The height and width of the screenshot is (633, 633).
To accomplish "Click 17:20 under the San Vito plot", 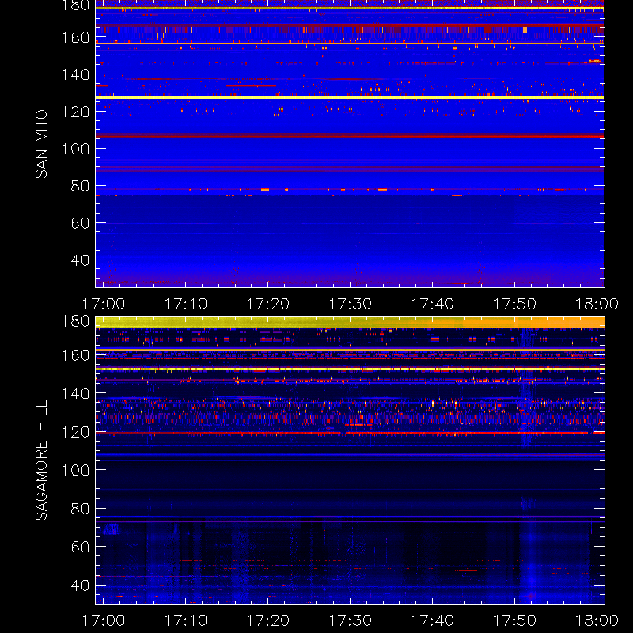I will click(x=268, y=304).
